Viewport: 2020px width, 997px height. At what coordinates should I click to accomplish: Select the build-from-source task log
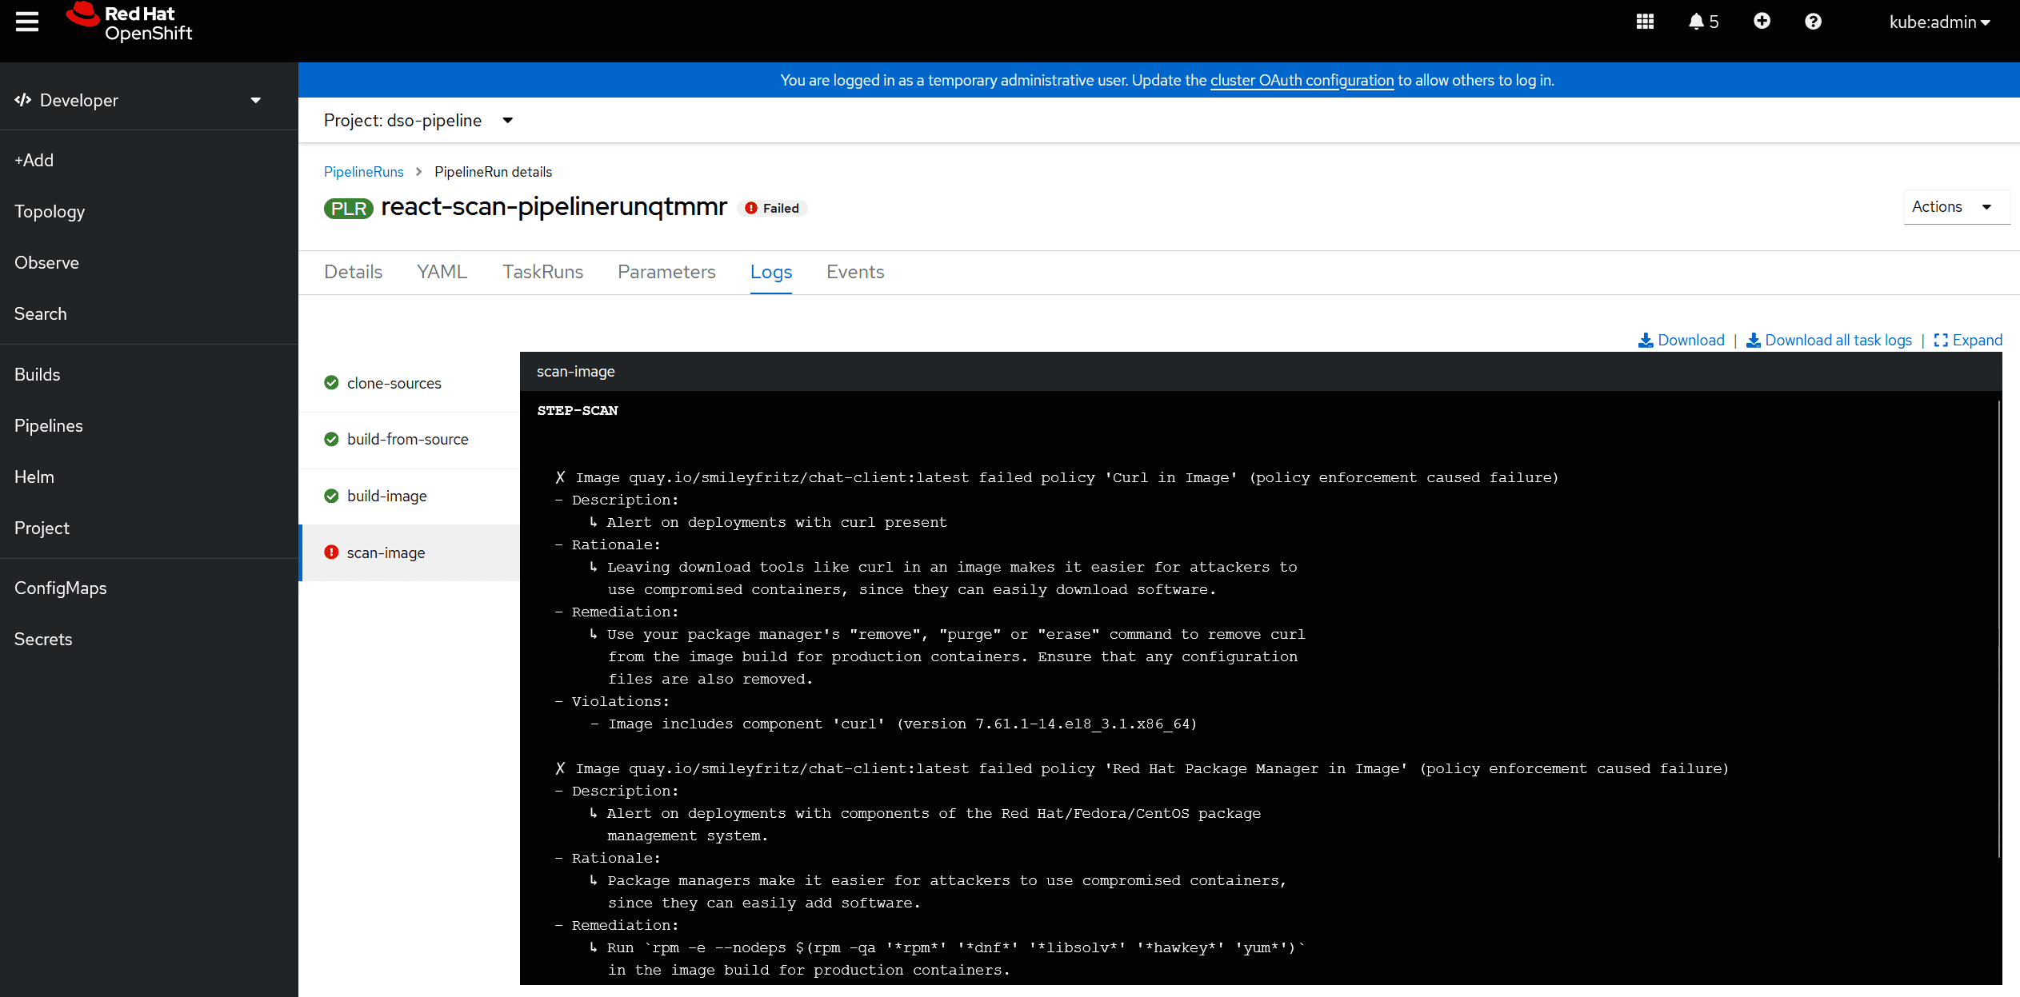[410, 439]
